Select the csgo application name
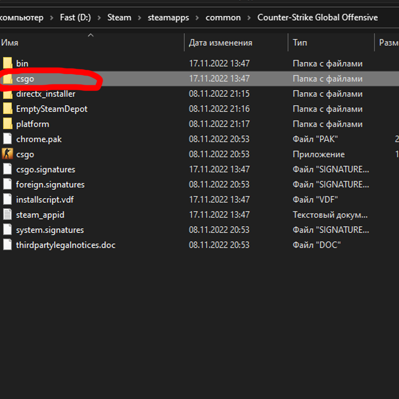399x399 pixels. 25,154
